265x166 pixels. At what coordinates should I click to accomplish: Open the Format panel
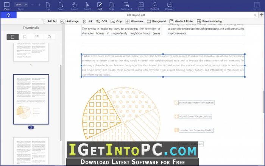pyautogui.click(x=257, y=6)
